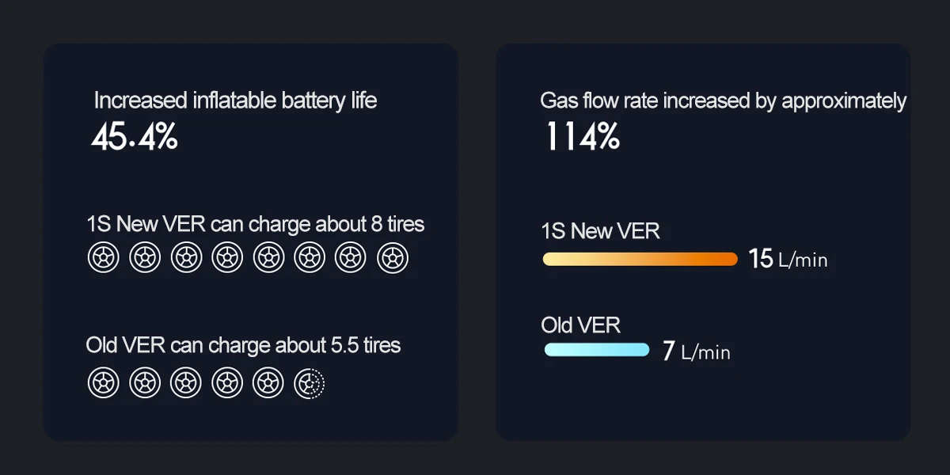Viewport: 950px width, 475px height.
Task: Click the 15 L/min value label
Action: click(x=788, y=260)
